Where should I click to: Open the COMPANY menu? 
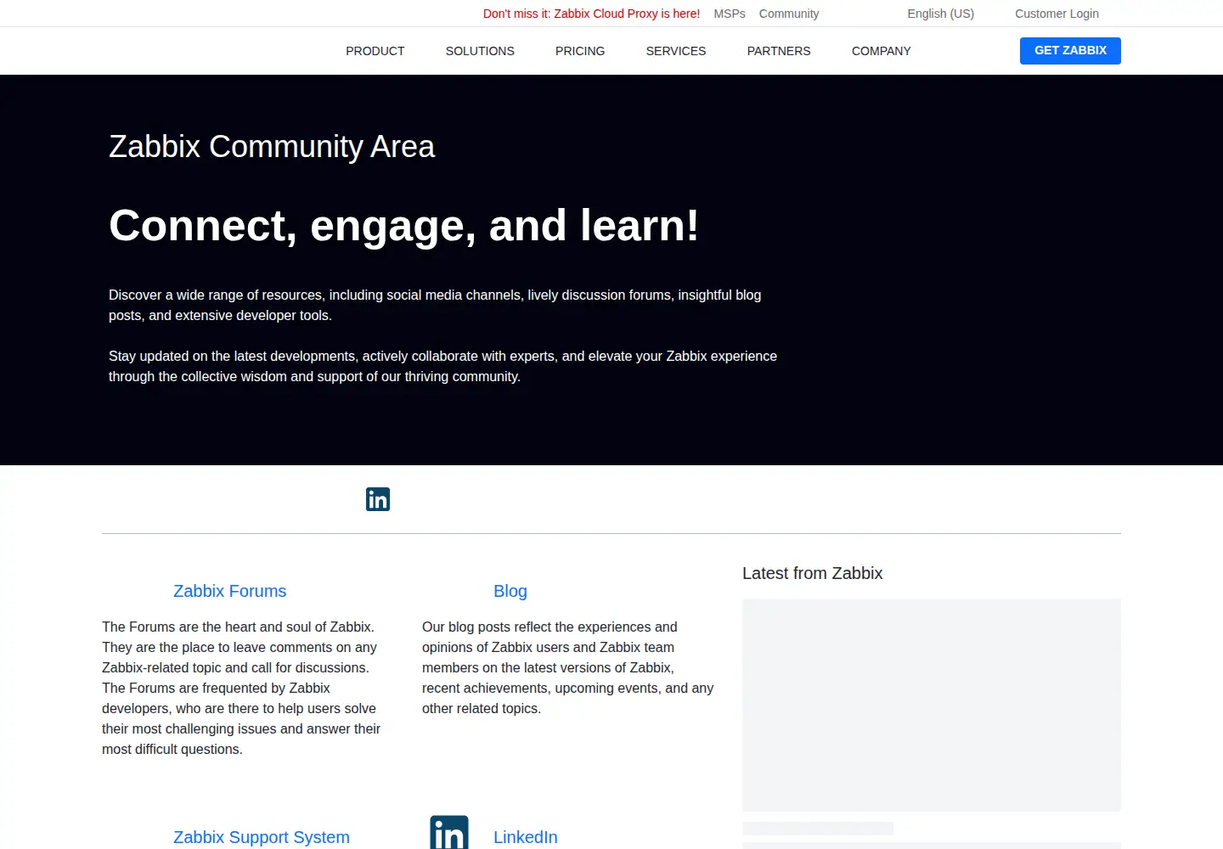pyautogui.click(x=882, y=51)
